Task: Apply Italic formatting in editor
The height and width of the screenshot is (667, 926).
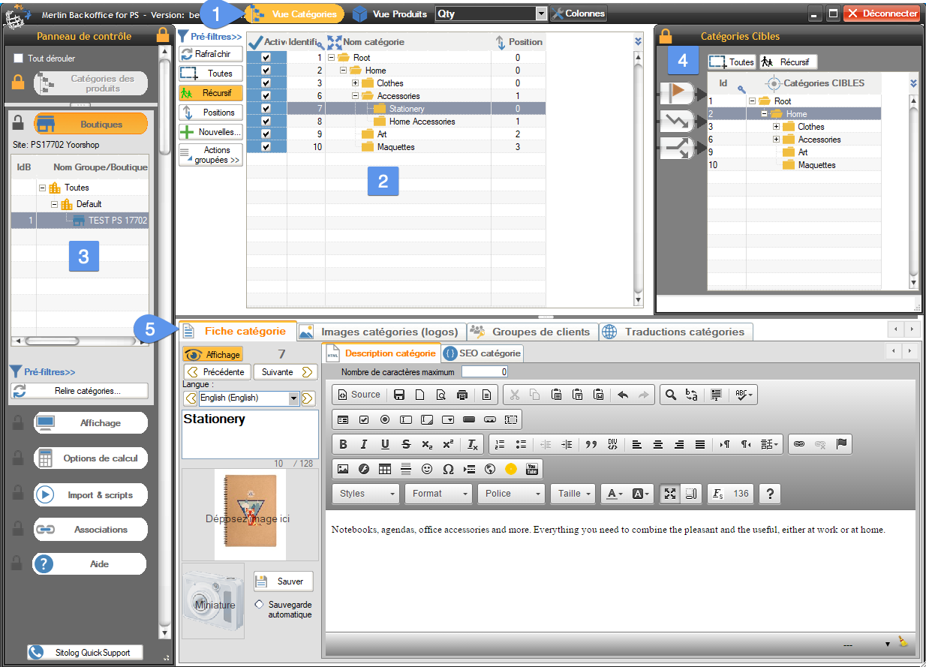Action: click(x=364, y=444)
